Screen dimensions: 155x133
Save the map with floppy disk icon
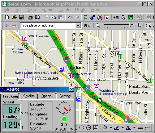tap(21, 17)
